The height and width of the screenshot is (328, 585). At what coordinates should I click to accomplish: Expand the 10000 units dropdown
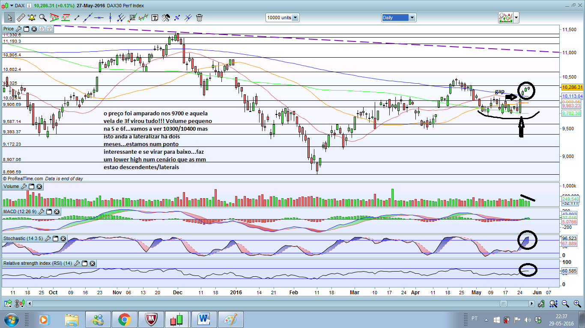(295, 18)
